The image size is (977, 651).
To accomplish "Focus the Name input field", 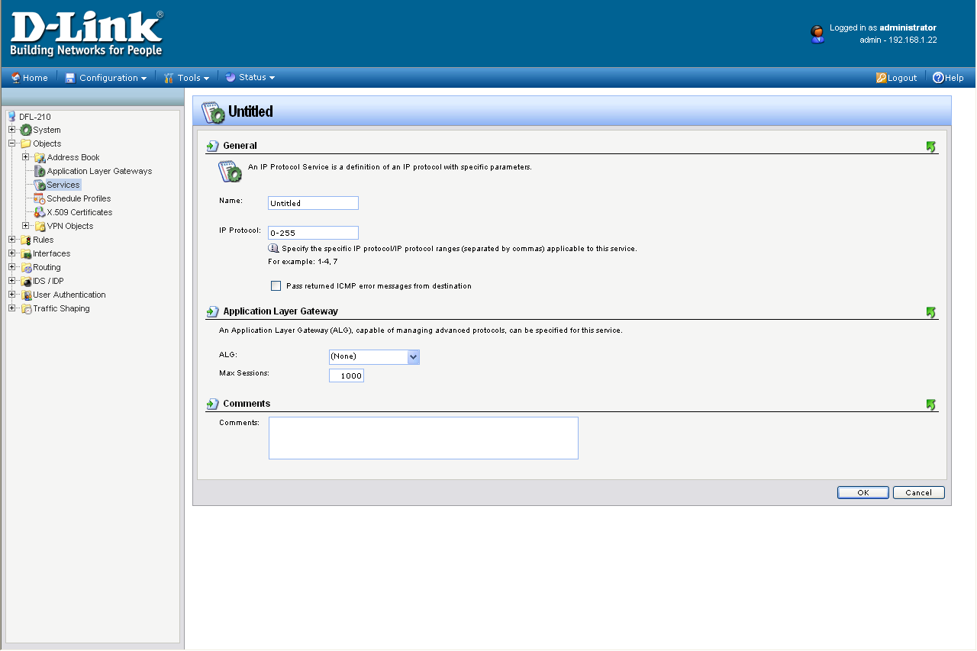I will click(x=313, y=203).
